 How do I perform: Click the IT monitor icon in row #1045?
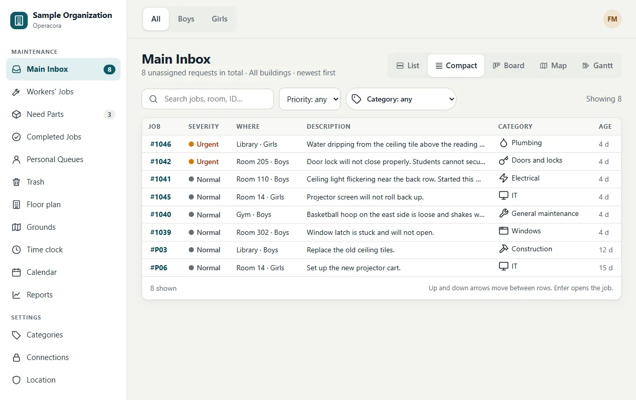pos(504,196)
